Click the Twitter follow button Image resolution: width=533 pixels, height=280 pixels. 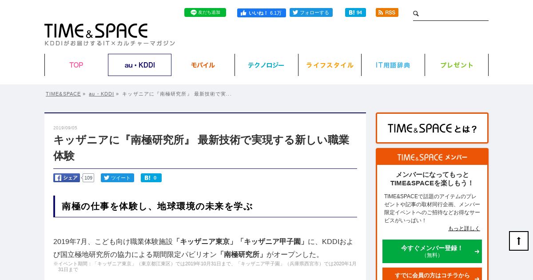(311, 12)
